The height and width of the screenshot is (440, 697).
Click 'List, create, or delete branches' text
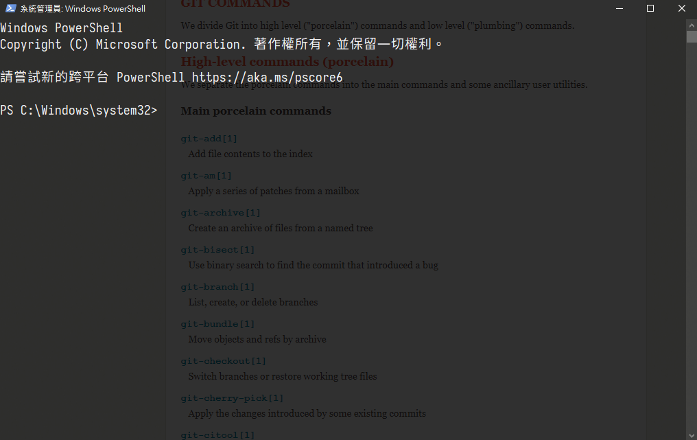[253, 302]
